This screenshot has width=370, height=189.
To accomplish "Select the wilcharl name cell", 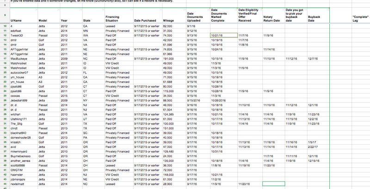I will click(24, 114).
